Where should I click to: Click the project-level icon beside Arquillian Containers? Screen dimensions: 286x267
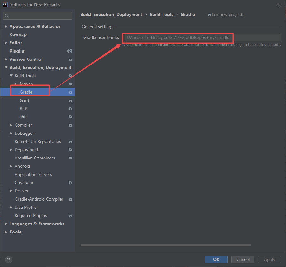(70, 158)
